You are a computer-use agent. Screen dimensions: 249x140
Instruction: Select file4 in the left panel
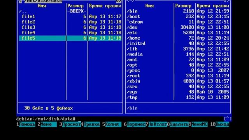pyautogui.click(x=70, y=33)
